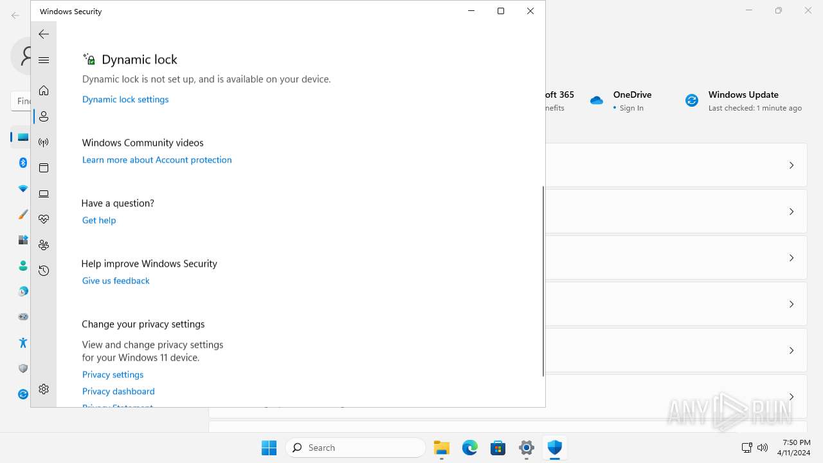Open Device security laptop icon
The width and height of the screenshot is (823, 463).
click(x=44, y=194)
